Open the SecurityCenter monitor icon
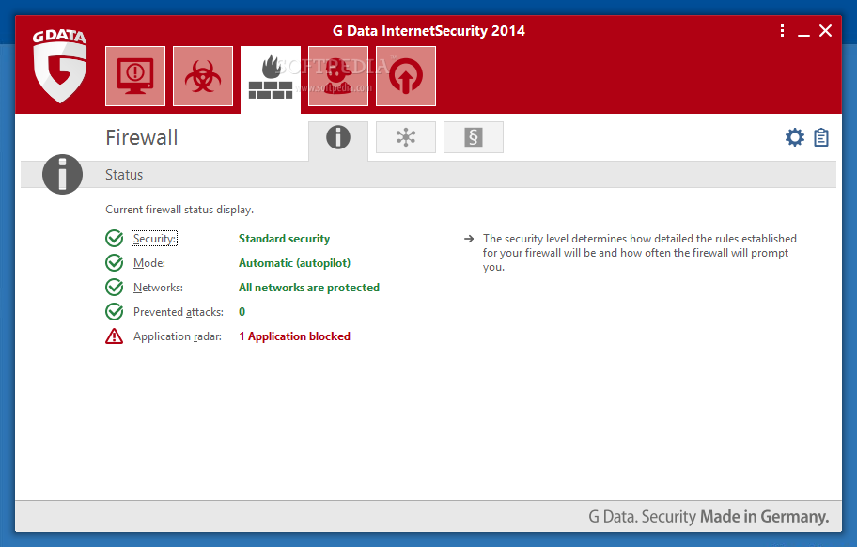 coord(135,76)
